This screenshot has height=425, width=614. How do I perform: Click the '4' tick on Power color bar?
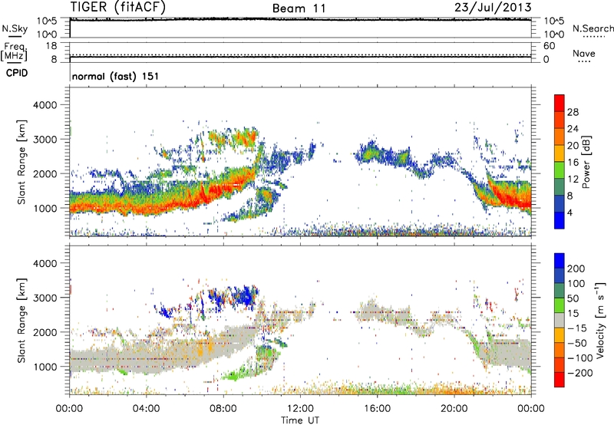(x=569, y=212)
